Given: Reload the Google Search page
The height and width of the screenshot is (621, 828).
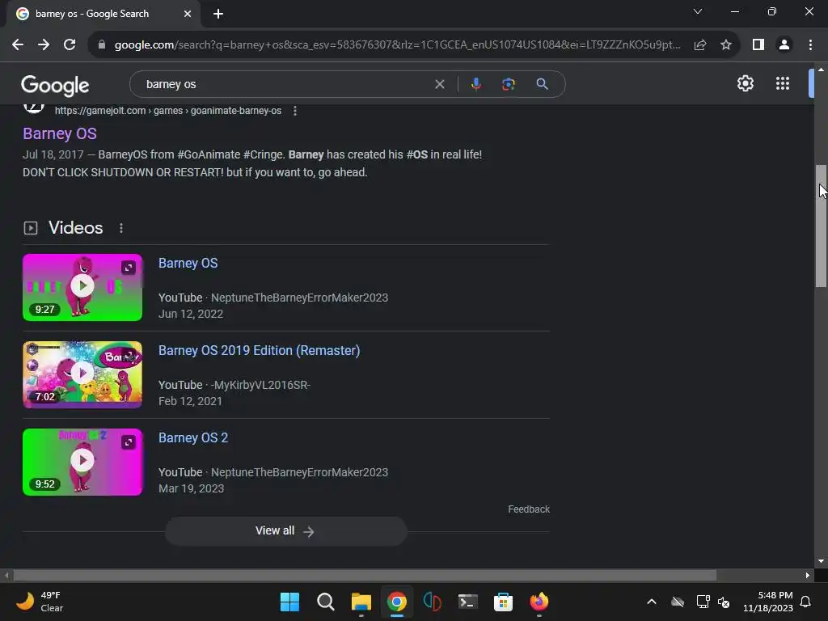Looking at the screenshot, I should coord(70,45).
